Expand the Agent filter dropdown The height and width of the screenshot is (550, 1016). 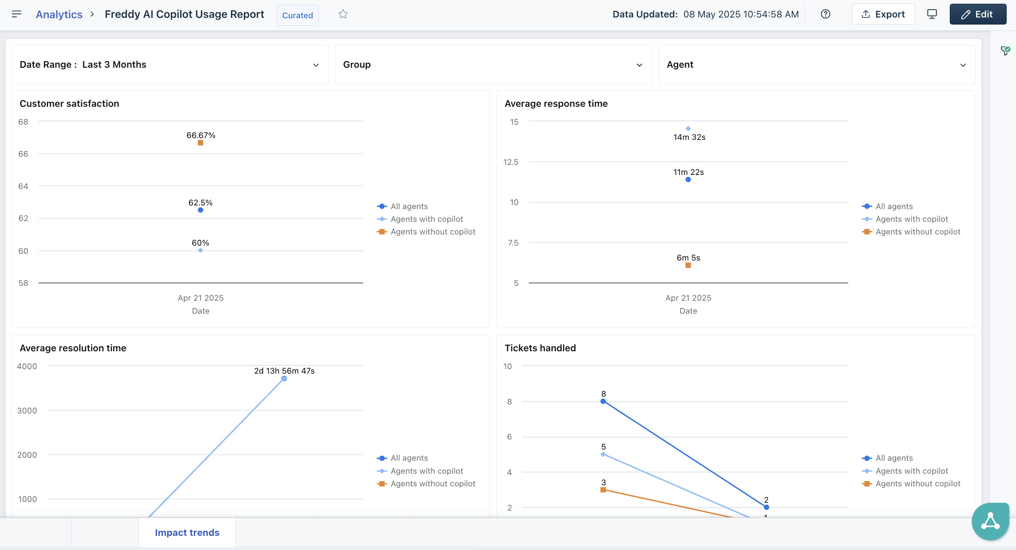(x=962, y=65)
